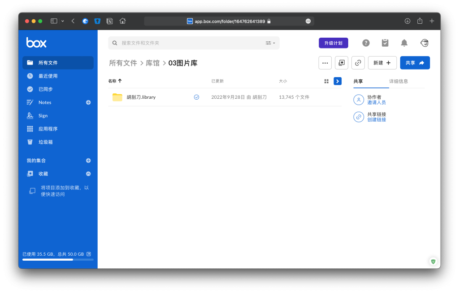Screen dimensions: 459x293
Task: Click the 升级计划 button
Action: pos(333,43)
